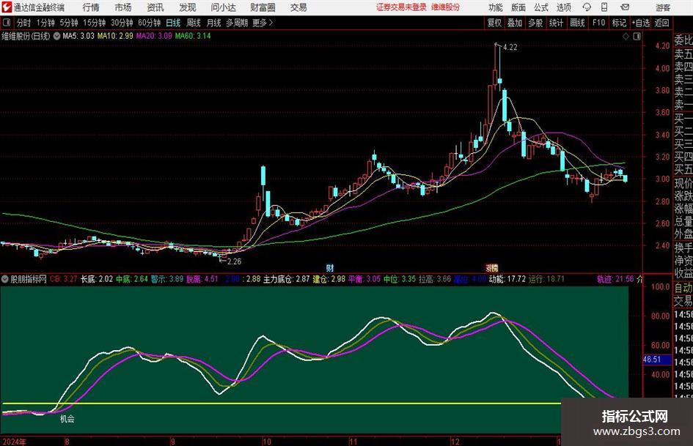This screenshot has height=446, width=693.
Task: Switch to the 15分钟 period tab
Action: pos(95,23)
